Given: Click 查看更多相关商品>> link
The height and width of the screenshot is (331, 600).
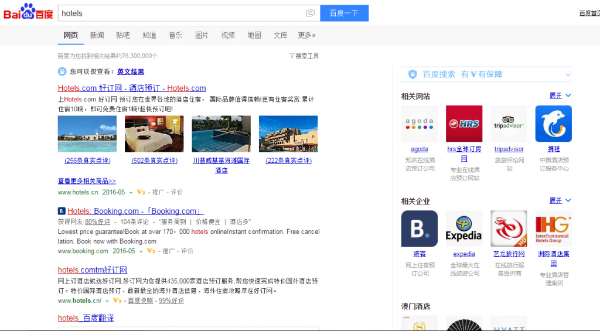Looking at the screenshot, I should click(87, 181).
